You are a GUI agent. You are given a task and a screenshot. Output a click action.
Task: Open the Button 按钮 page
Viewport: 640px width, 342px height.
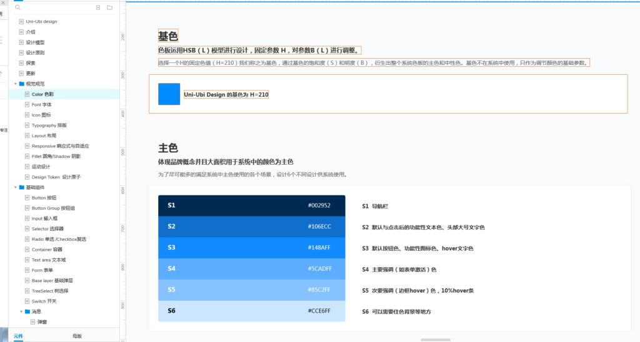pyautogui.click(x=44, y=198)
